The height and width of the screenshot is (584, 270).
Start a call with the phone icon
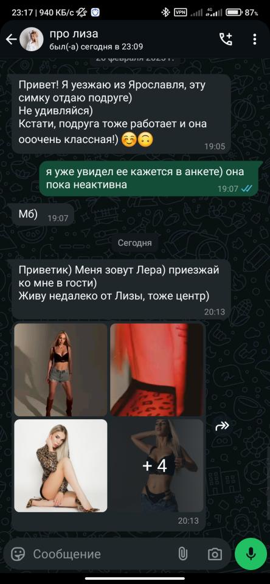pos(226,39)
